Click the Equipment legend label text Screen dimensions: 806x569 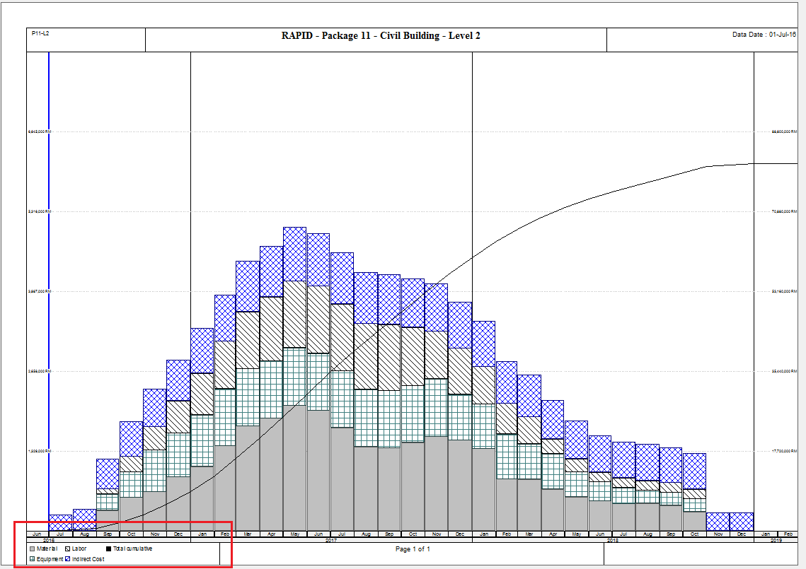[x=50, y=559]
